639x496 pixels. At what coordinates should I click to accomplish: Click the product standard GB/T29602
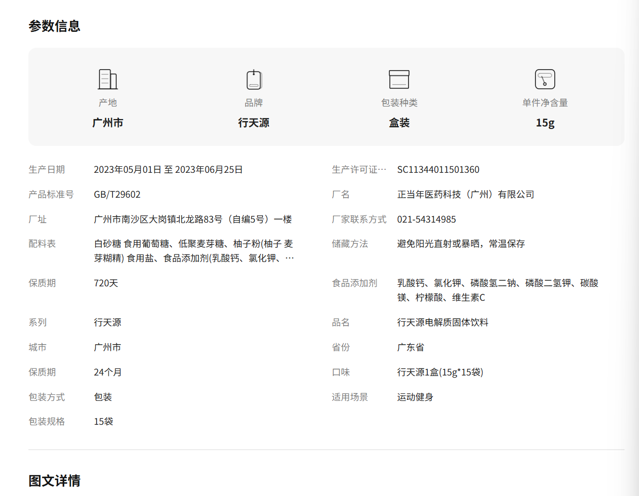point(117,195)
